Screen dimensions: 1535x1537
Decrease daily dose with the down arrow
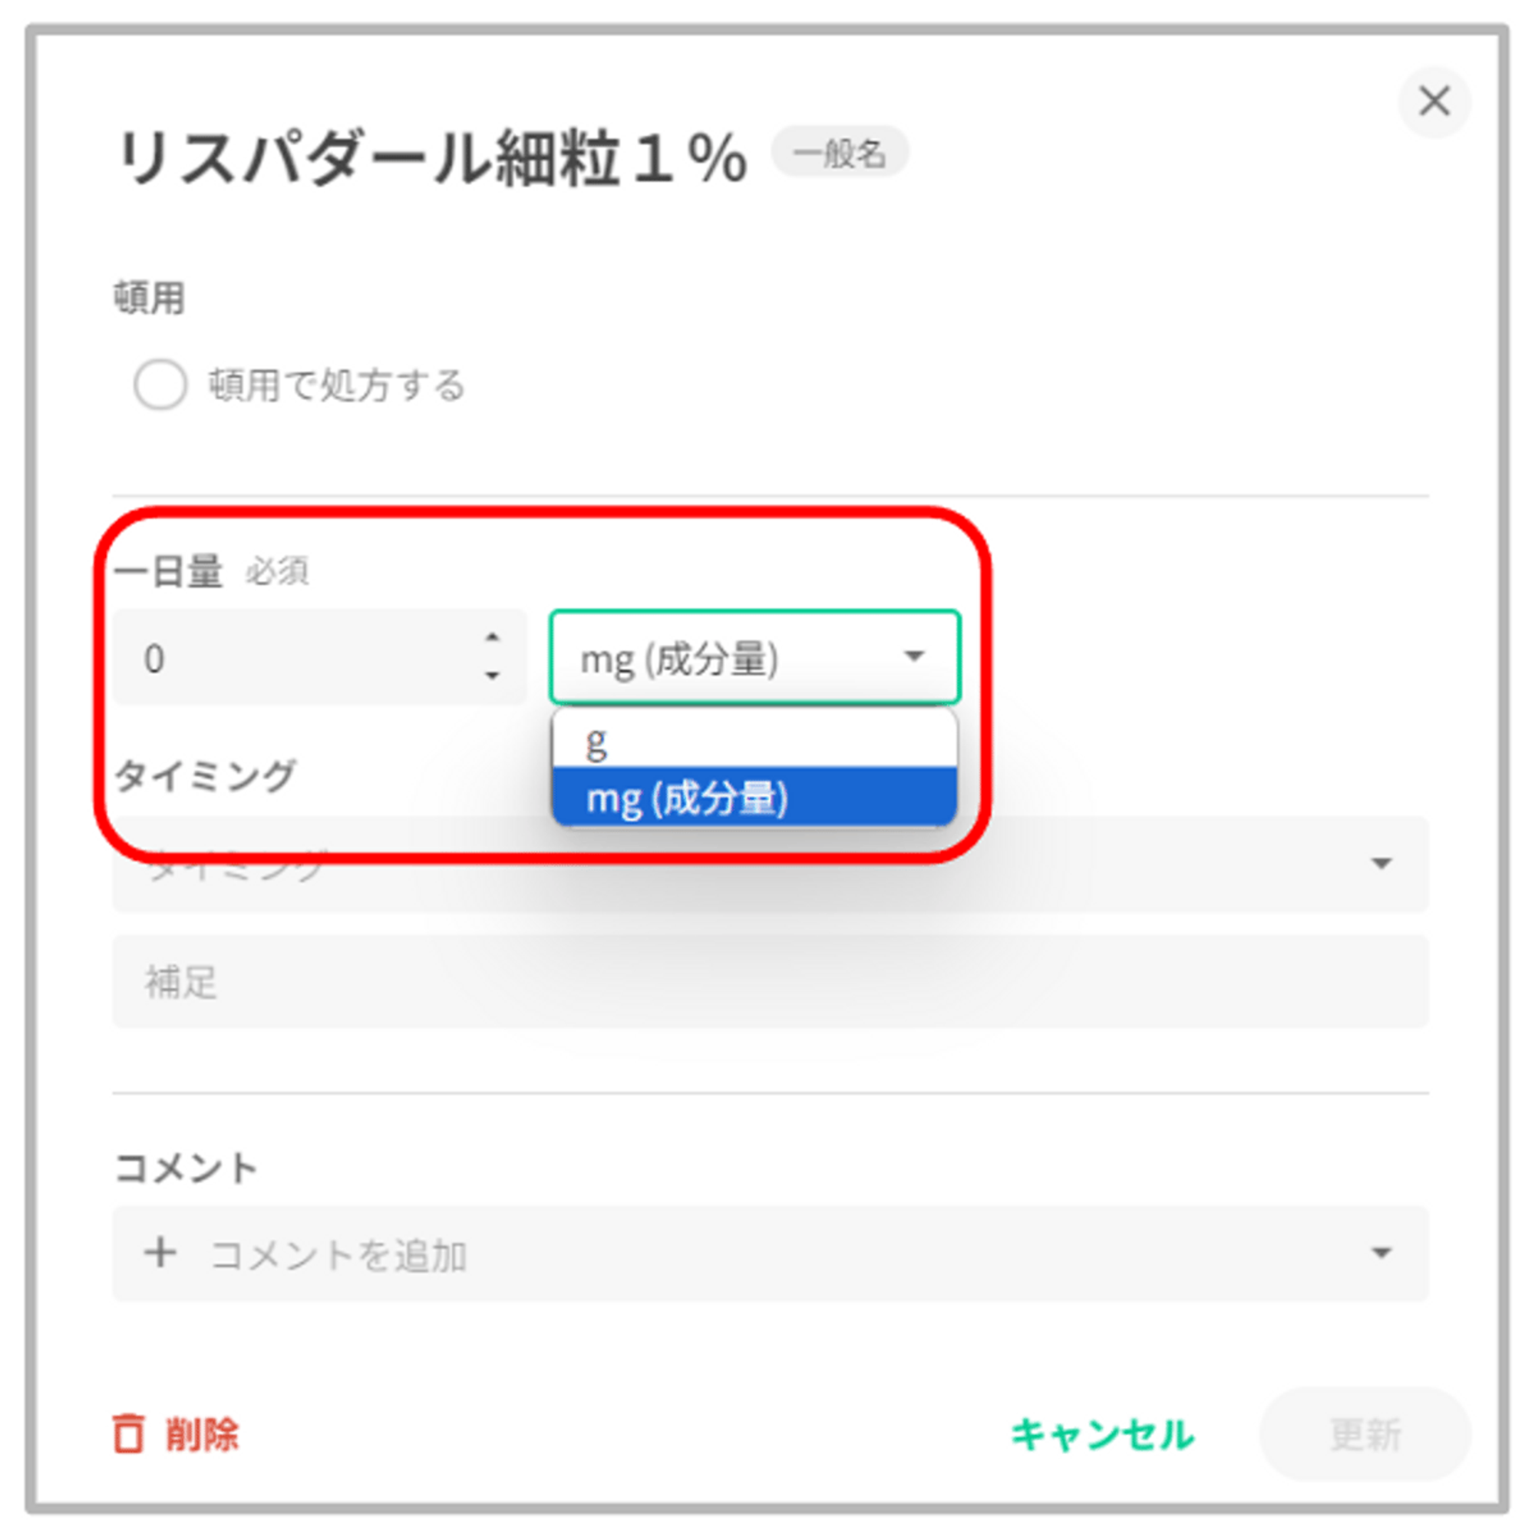click(492, 676)
